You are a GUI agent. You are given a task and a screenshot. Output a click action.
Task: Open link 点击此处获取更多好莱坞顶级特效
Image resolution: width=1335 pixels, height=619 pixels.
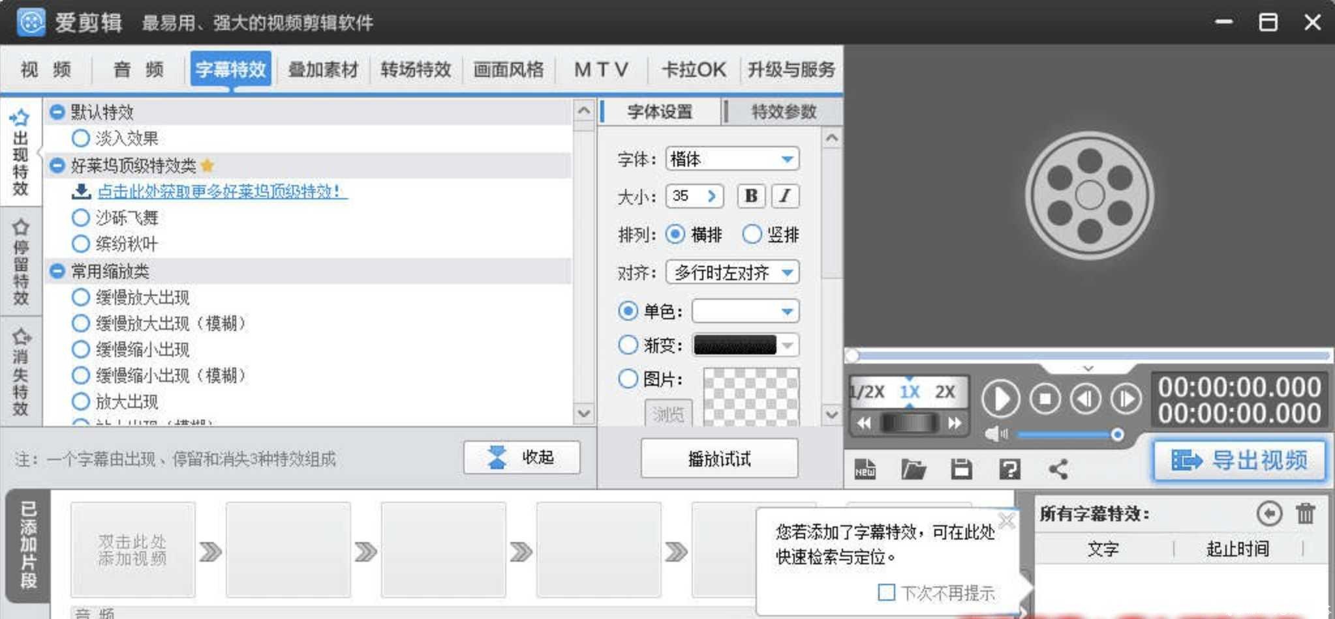[222, 191]
